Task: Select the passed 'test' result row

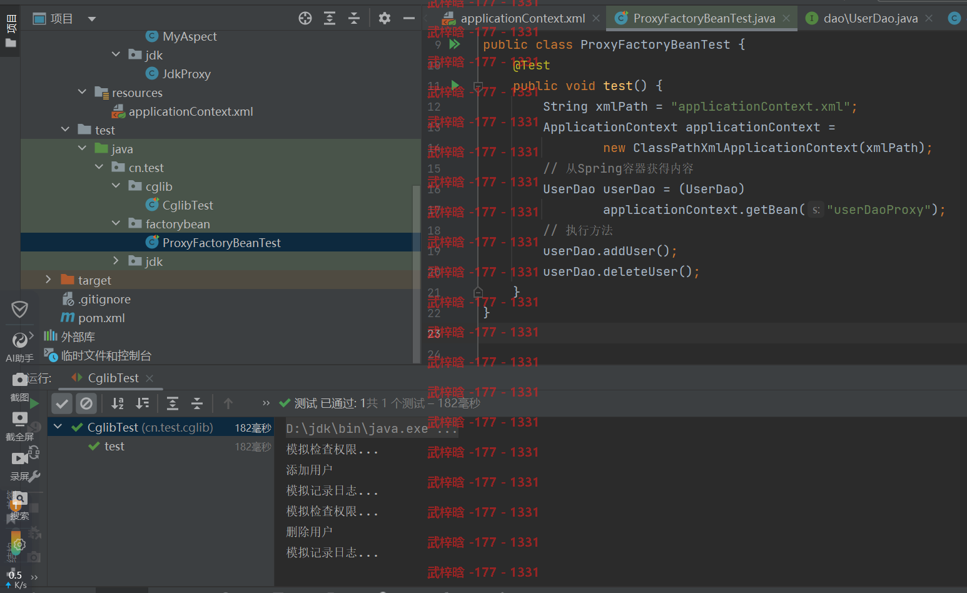Action: coord(161,446)
